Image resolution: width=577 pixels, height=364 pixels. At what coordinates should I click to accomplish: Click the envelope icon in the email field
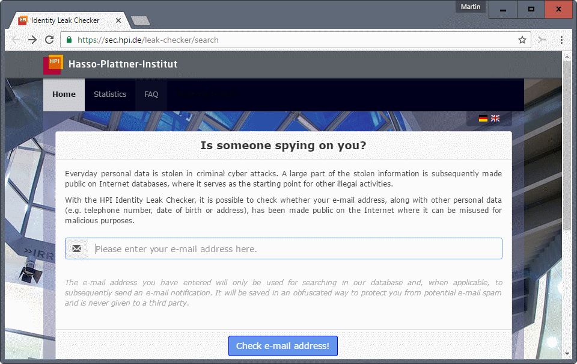tap(76, 248)
